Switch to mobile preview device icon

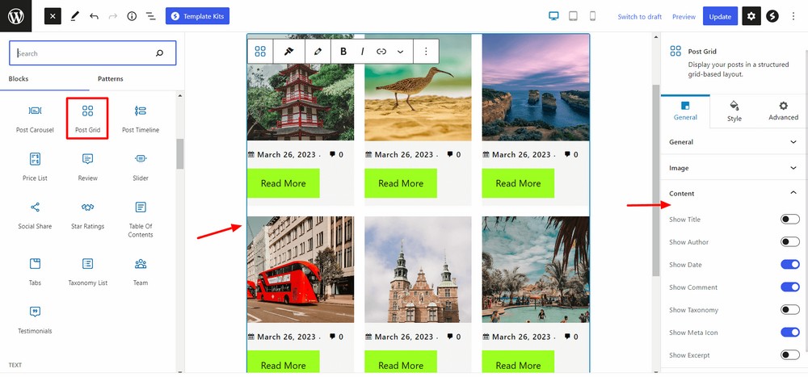click(x=592, y=16)
